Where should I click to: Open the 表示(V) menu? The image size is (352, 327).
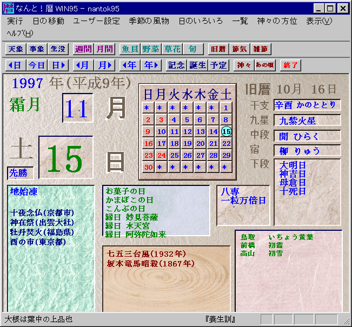coord(319,21)
